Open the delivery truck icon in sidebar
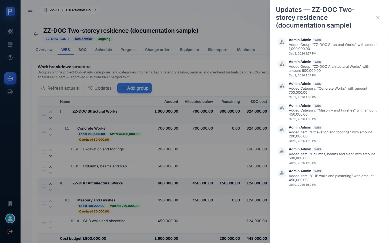389x243 pixels. 10,92
